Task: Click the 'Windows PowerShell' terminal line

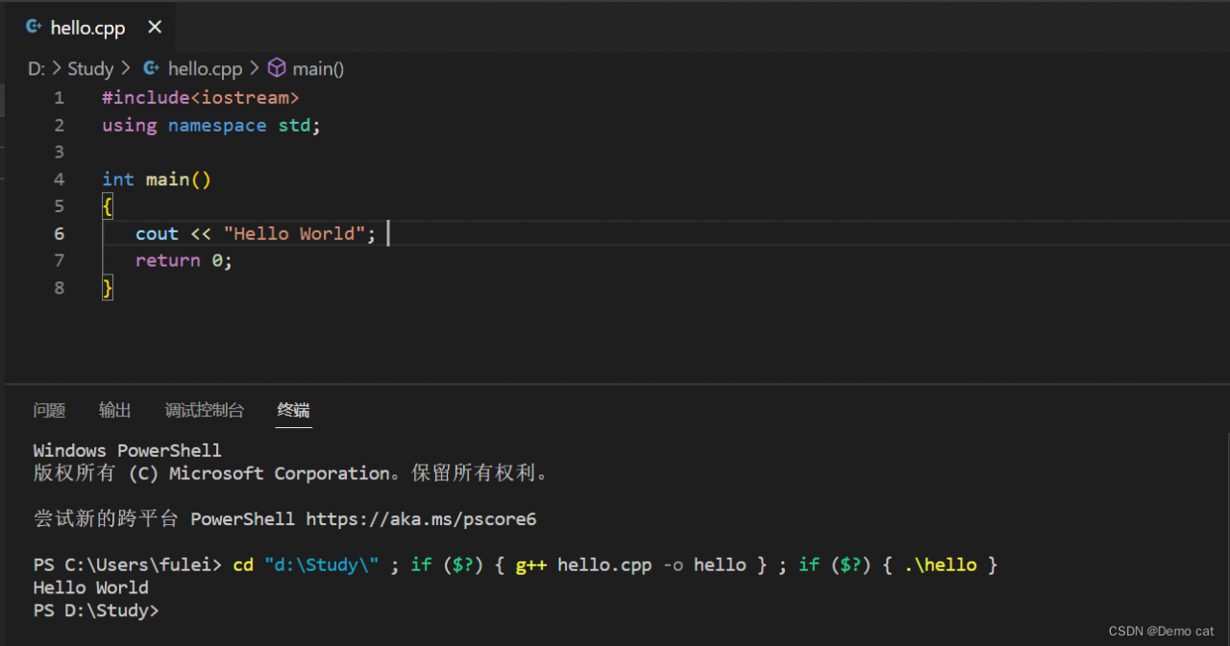Action: point(127,450)
